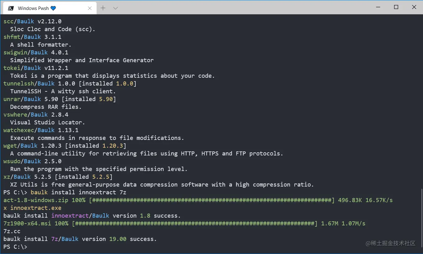The width and height of the screenshot is (423, 254).
Task: Click the blue heart in the tab title
Action: tap(53, 8)
